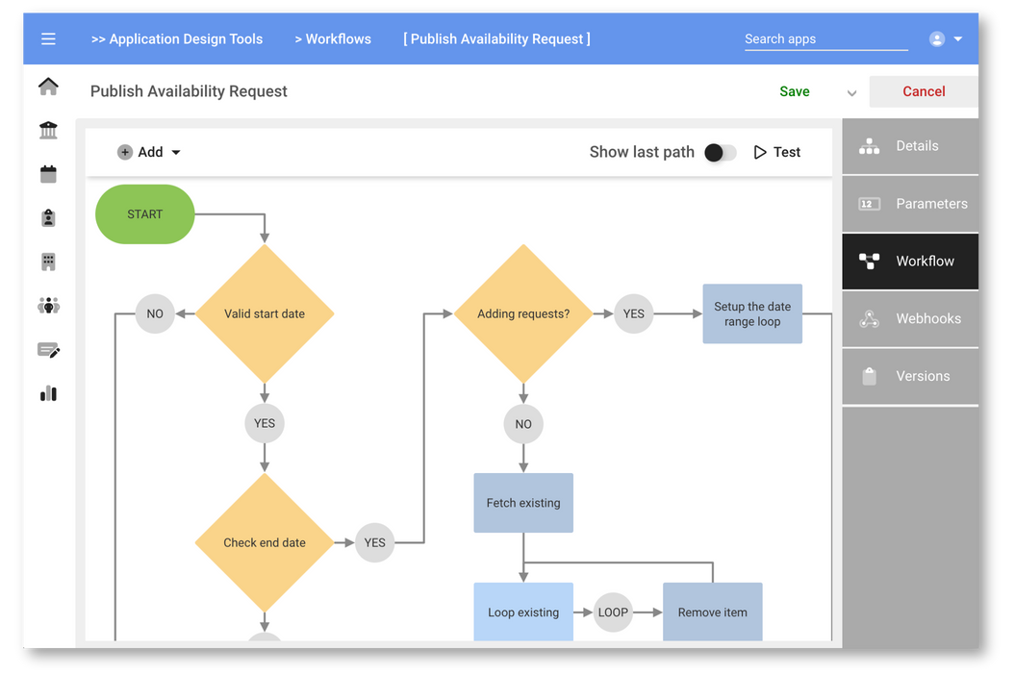Run the workflow with Test button
The height and width of the screenshot is (675, 1015).
pos(777,152)
